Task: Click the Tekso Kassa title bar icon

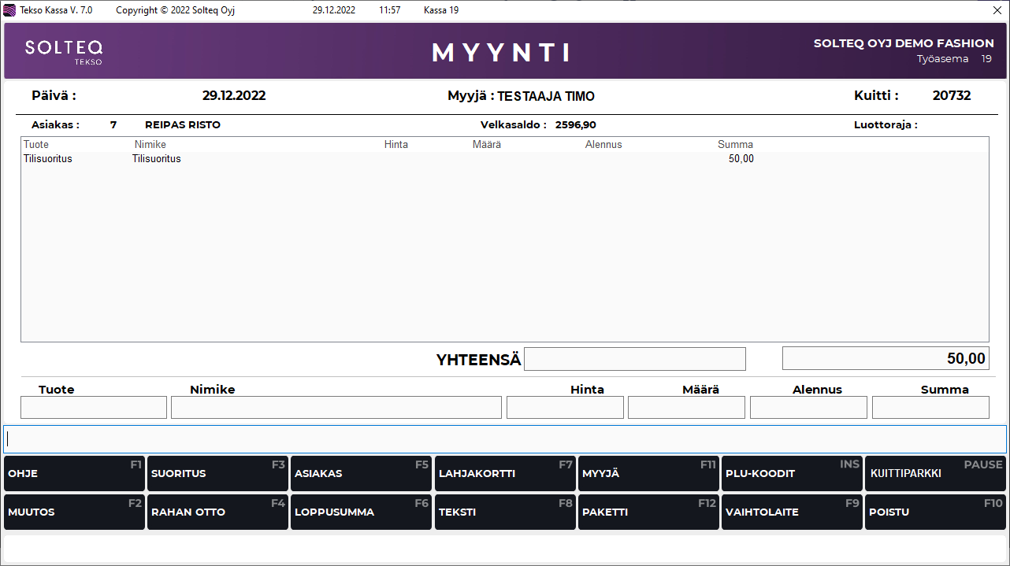Action: [x=10, y=11]
